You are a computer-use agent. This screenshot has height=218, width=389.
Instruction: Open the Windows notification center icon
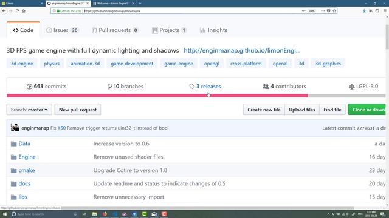pyautogui.click(x=382, y=214)
